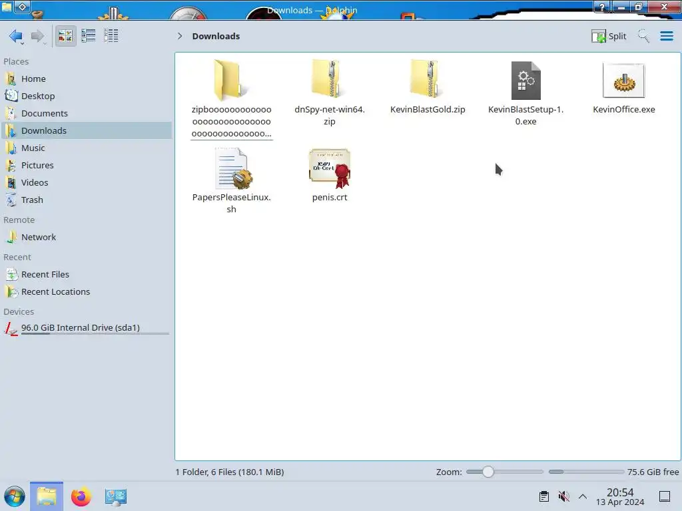
Task: Select the 96.0 GiB Internal Drive device
Action: [86, 329]
